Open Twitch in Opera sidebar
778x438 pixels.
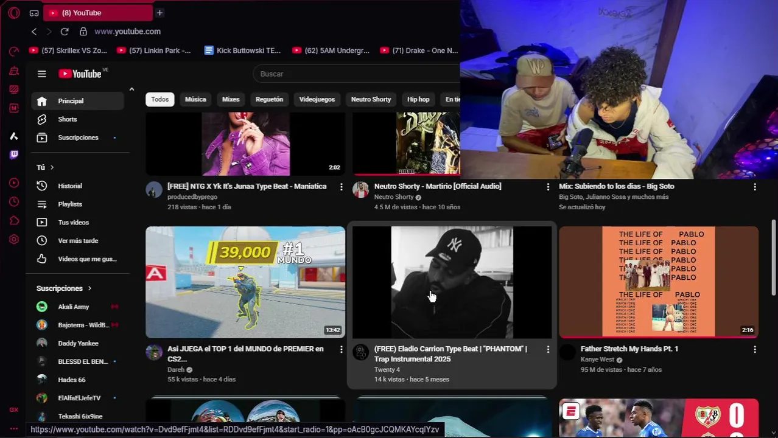(x=14, y=155)
